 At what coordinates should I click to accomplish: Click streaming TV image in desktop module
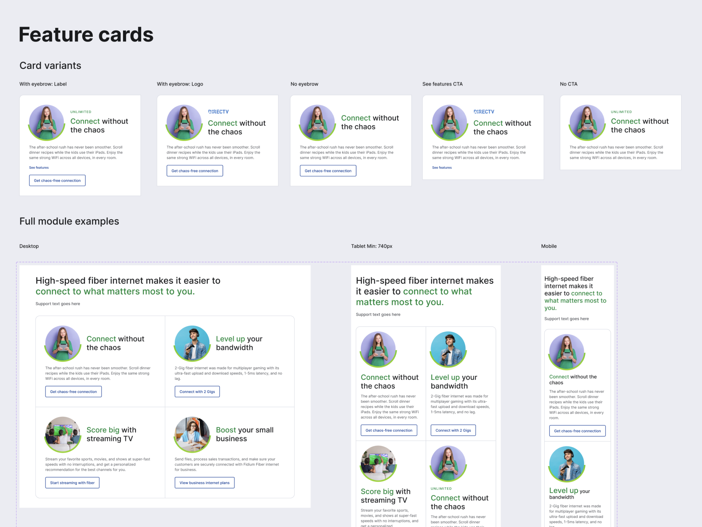[63, 434]
